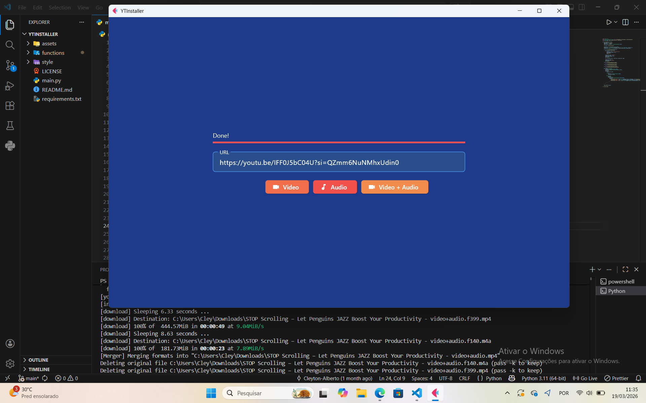
Task: Click into the URL text field
Action: pyautogui.click(x=338, y=163)
